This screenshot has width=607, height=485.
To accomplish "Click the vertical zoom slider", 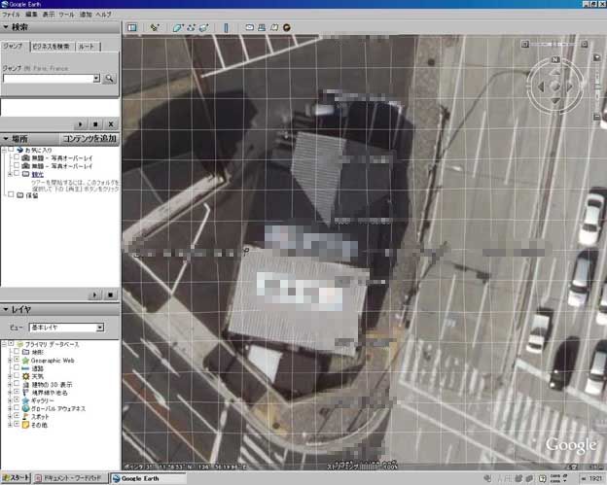I will (x=597, y=87).
